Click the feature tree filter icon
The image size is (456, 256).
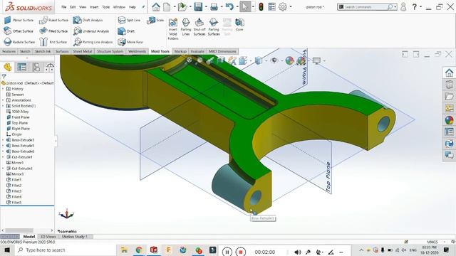[x=4, y=76]
